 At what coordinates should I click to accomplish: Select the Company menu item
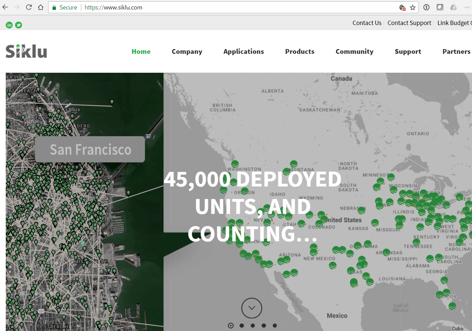coord(187,51)
